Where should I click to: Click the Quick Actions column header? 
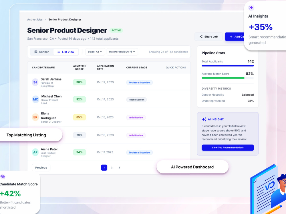pyautogui.click(x=176, y=68)
